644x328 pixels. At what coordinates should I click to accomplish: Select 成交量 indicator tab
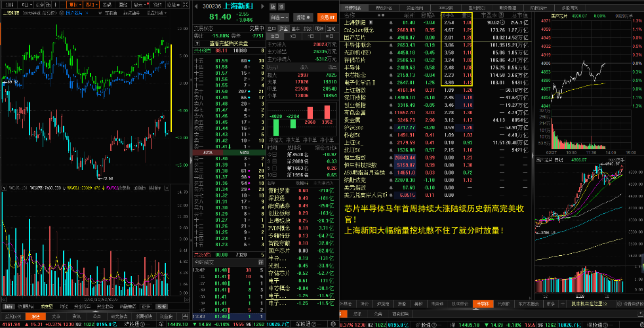coord(47,306)
